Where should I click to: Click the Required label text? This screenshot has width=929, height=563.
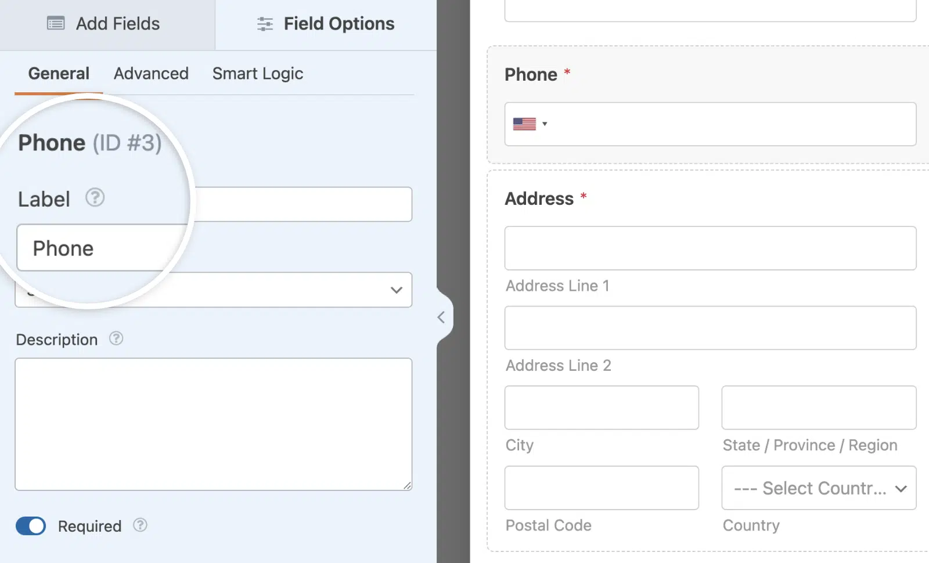click(x=89, y=526)
